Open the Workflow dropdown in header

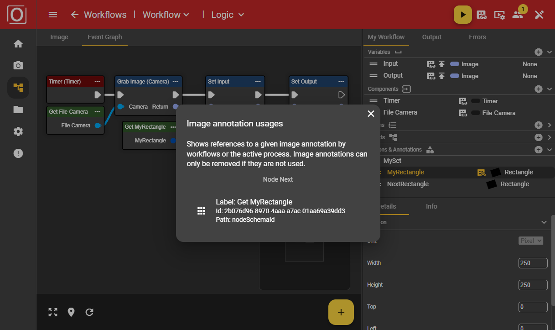pyautogui.click(x=166, y=15)
